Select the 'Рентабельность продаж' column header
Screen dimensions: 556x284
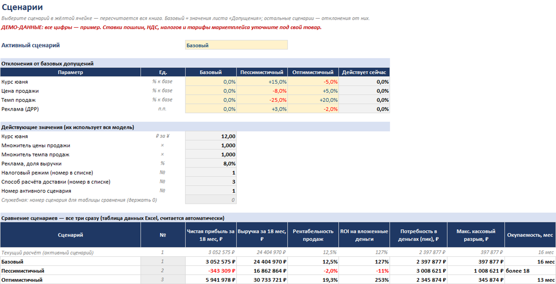click(x=313, y=235)
